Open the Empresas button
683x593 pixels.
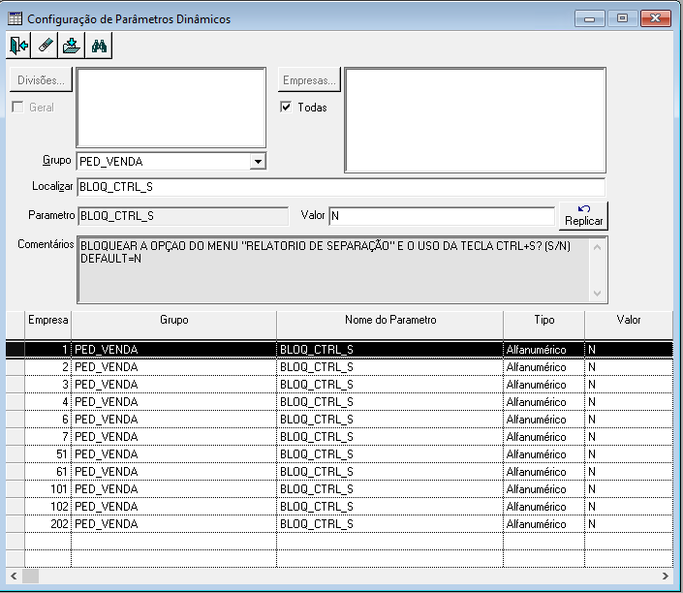point(309,80)
